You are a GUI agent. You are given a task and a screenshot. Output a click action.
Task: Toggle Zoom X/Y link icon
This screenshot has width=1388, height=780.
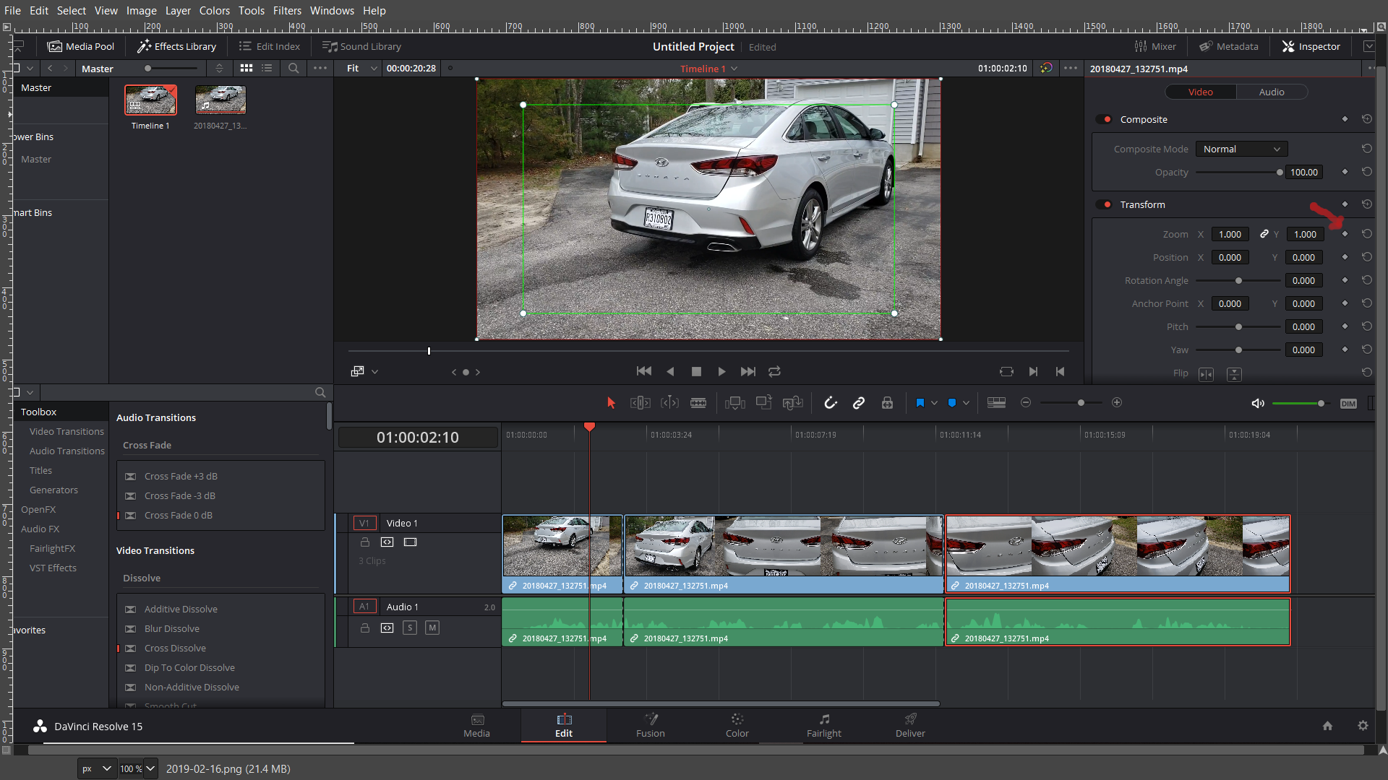click(x=1264, y=234)
